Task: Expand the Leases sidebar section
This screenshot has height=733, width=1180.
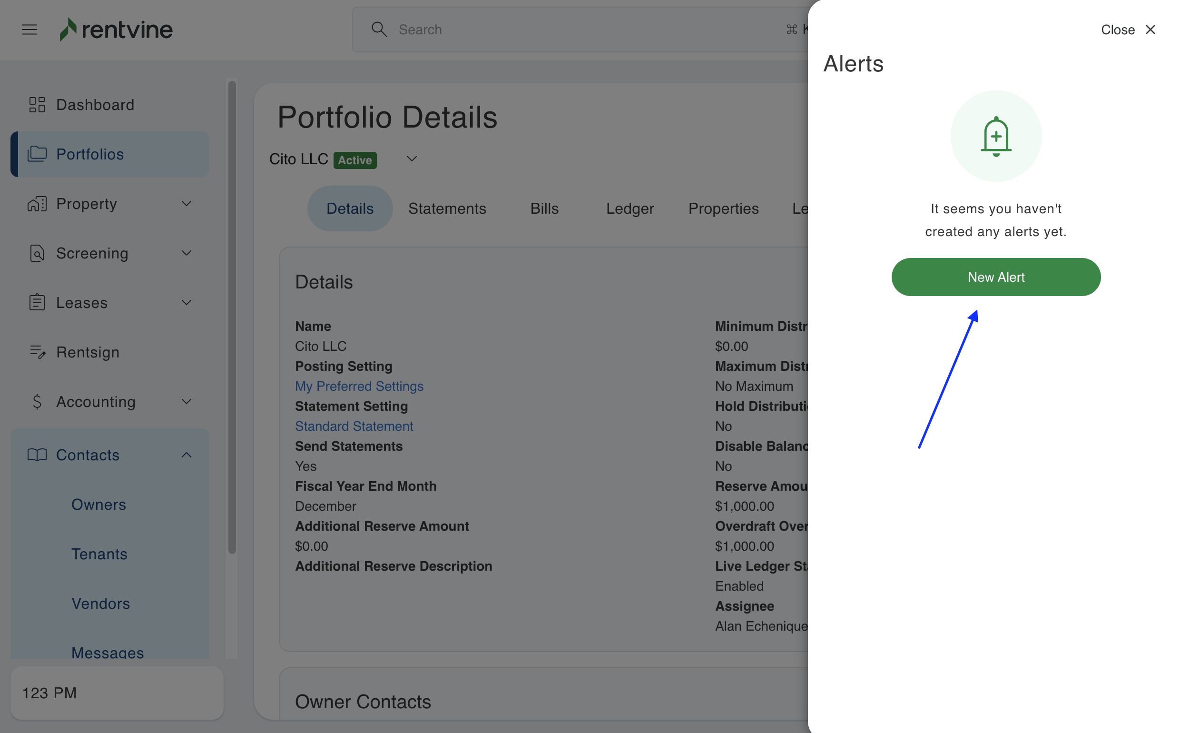Action: 186,303
